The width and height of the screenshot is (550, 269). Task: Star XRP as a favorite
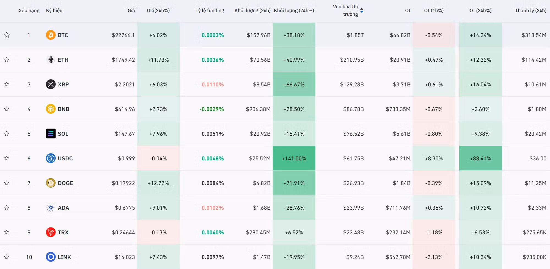coord(7,84)
